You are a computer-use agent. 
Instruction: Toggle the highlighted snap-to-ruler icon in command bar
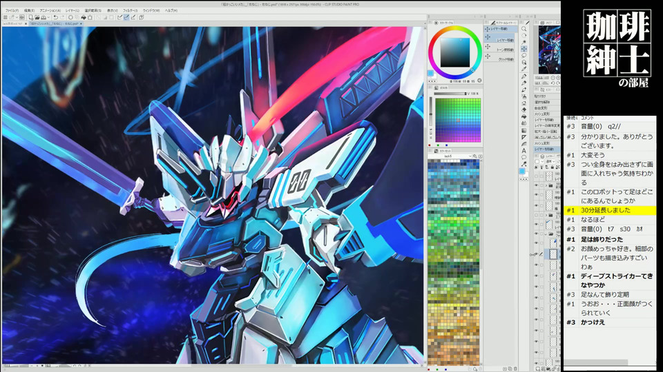126,17
